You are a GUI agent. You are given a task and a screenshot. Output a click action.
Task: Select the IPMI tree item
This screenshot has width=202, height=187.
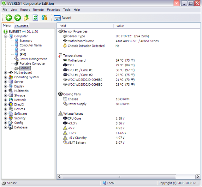[x=23, y=54]
